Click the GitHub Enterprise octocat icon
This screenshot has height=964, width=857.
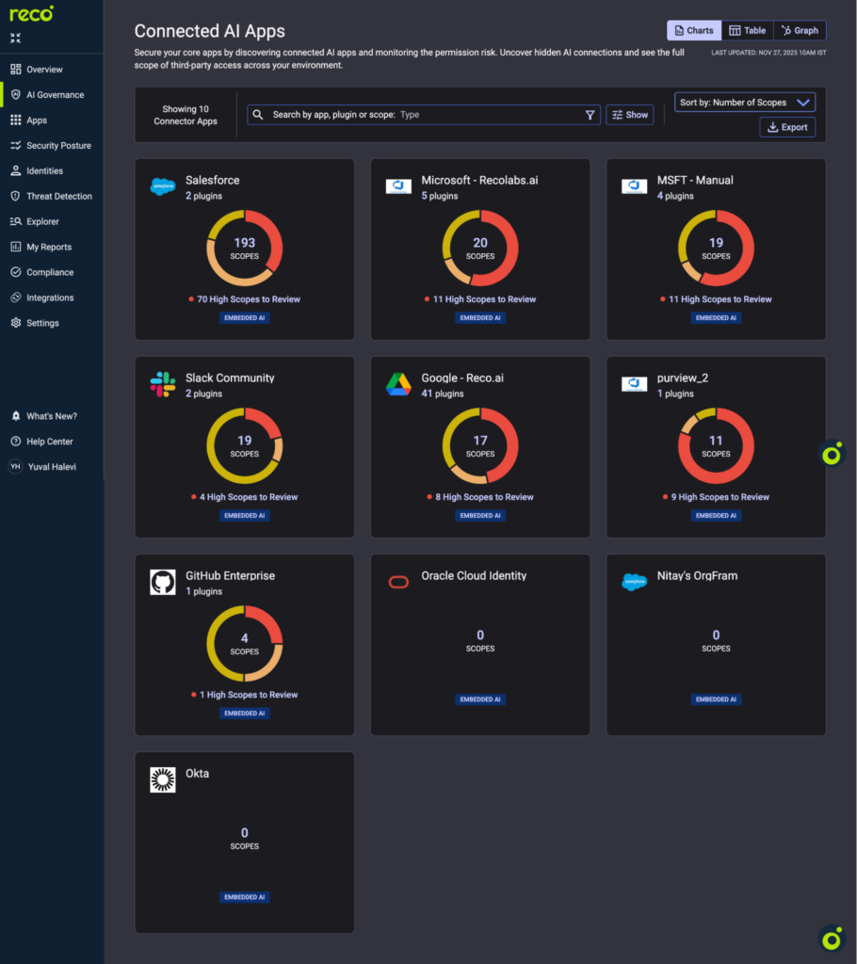162,582
